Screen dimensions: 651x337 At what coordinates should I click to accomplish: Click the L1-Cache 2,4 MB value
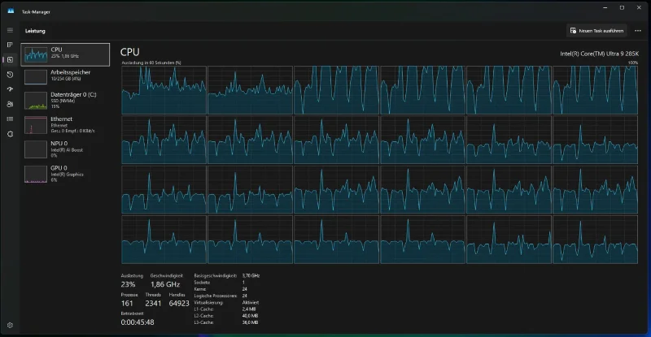click(249, 309)
